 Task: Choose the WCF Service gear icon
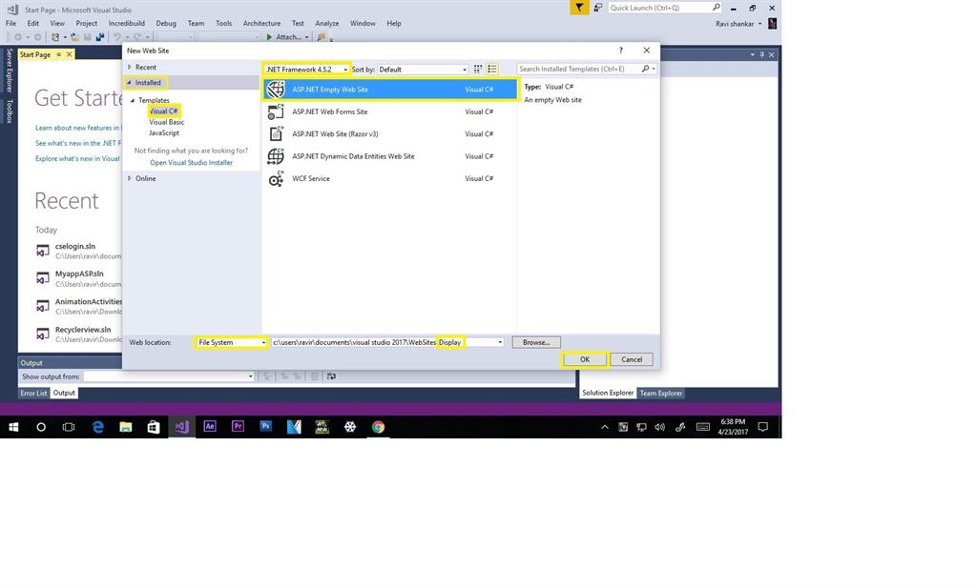click(x=276, y=179)
